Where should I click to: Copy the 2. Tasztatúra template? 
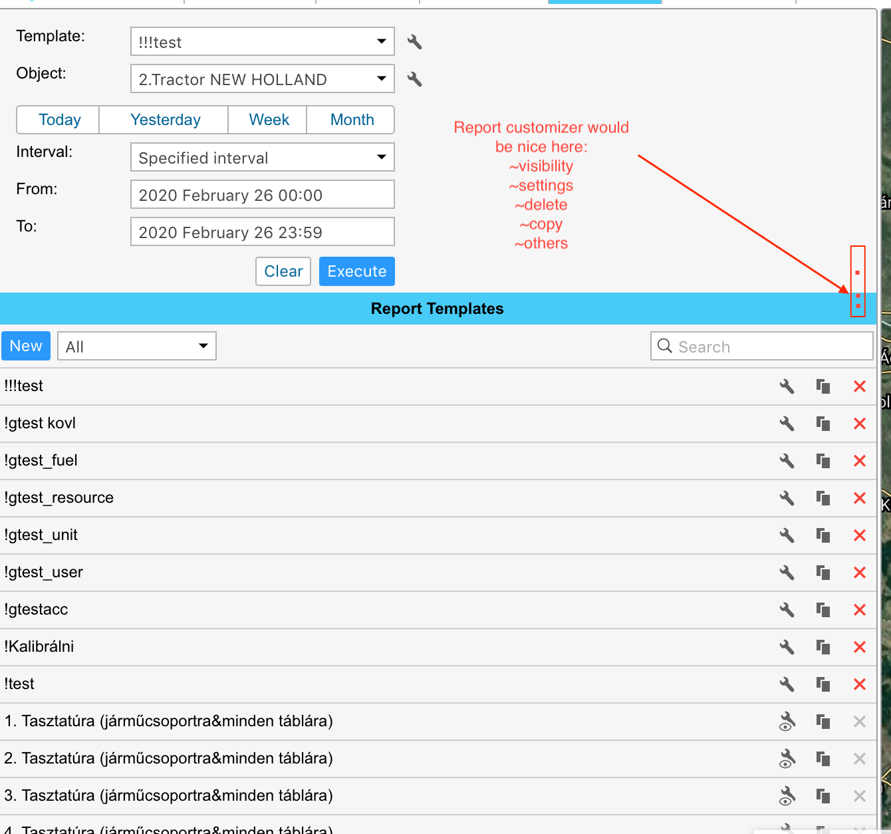pos(823,759)
